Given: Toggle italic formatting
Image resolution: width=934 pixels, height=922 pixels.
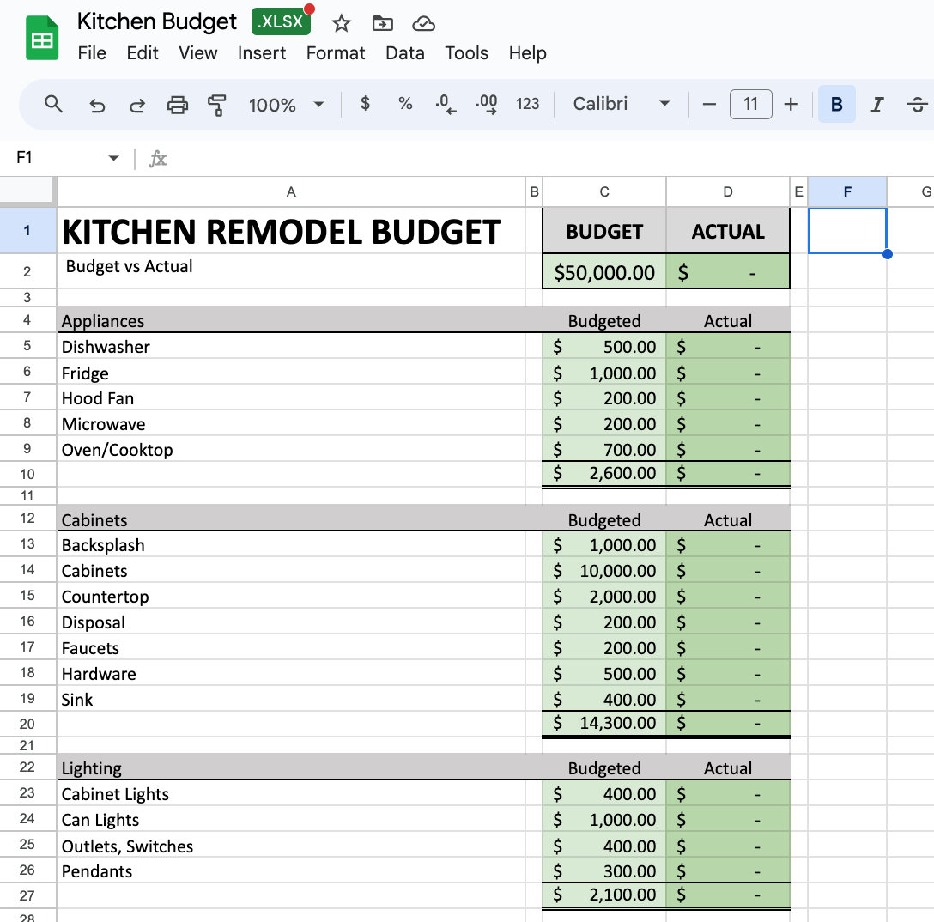Looking at the screenshot, I should pos(876,104).
